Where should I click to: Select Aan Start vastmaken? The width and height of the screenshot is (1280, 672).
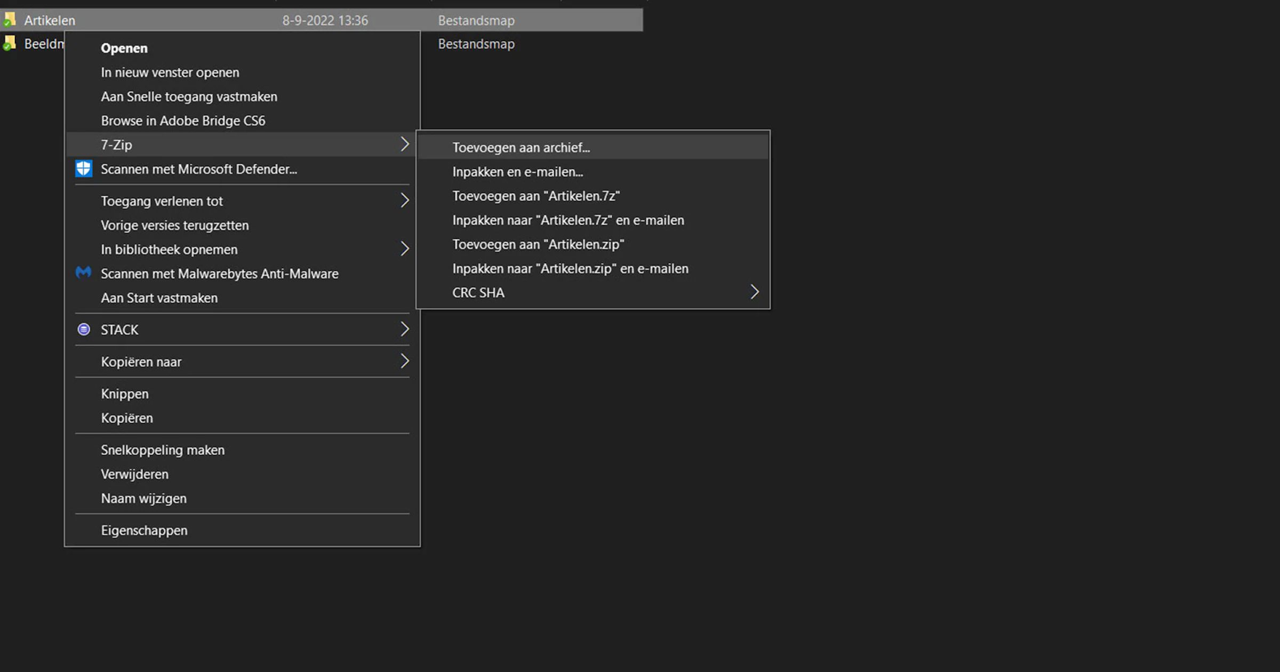pos(242,298)
